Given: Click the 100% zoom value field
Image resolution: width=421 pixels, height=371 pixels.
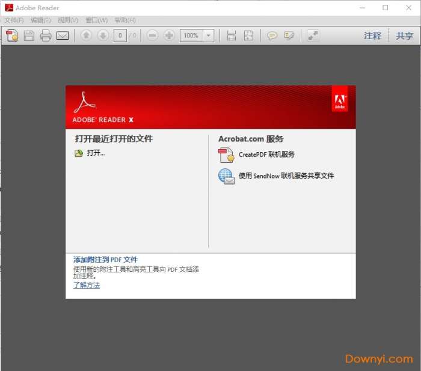Looking at the screenshot, I should pos(191,35).
